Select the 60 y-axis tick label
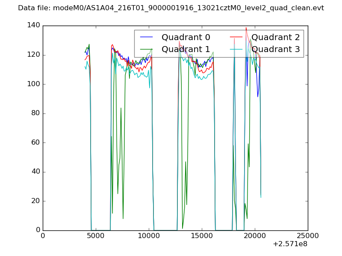 (35, 143)
